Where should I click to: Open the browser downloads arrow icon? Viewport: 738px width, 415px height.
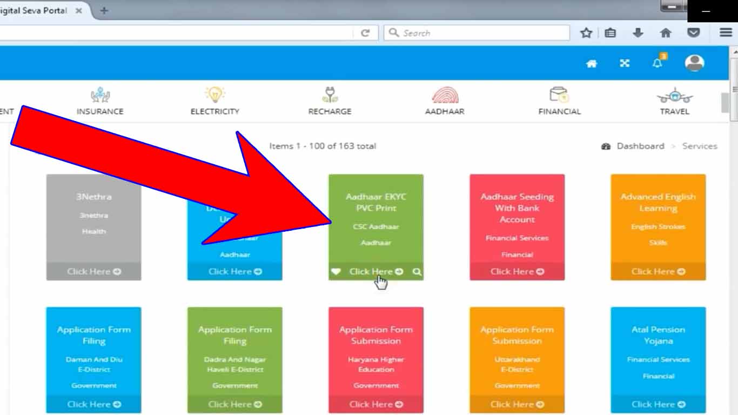coord(638,33)
